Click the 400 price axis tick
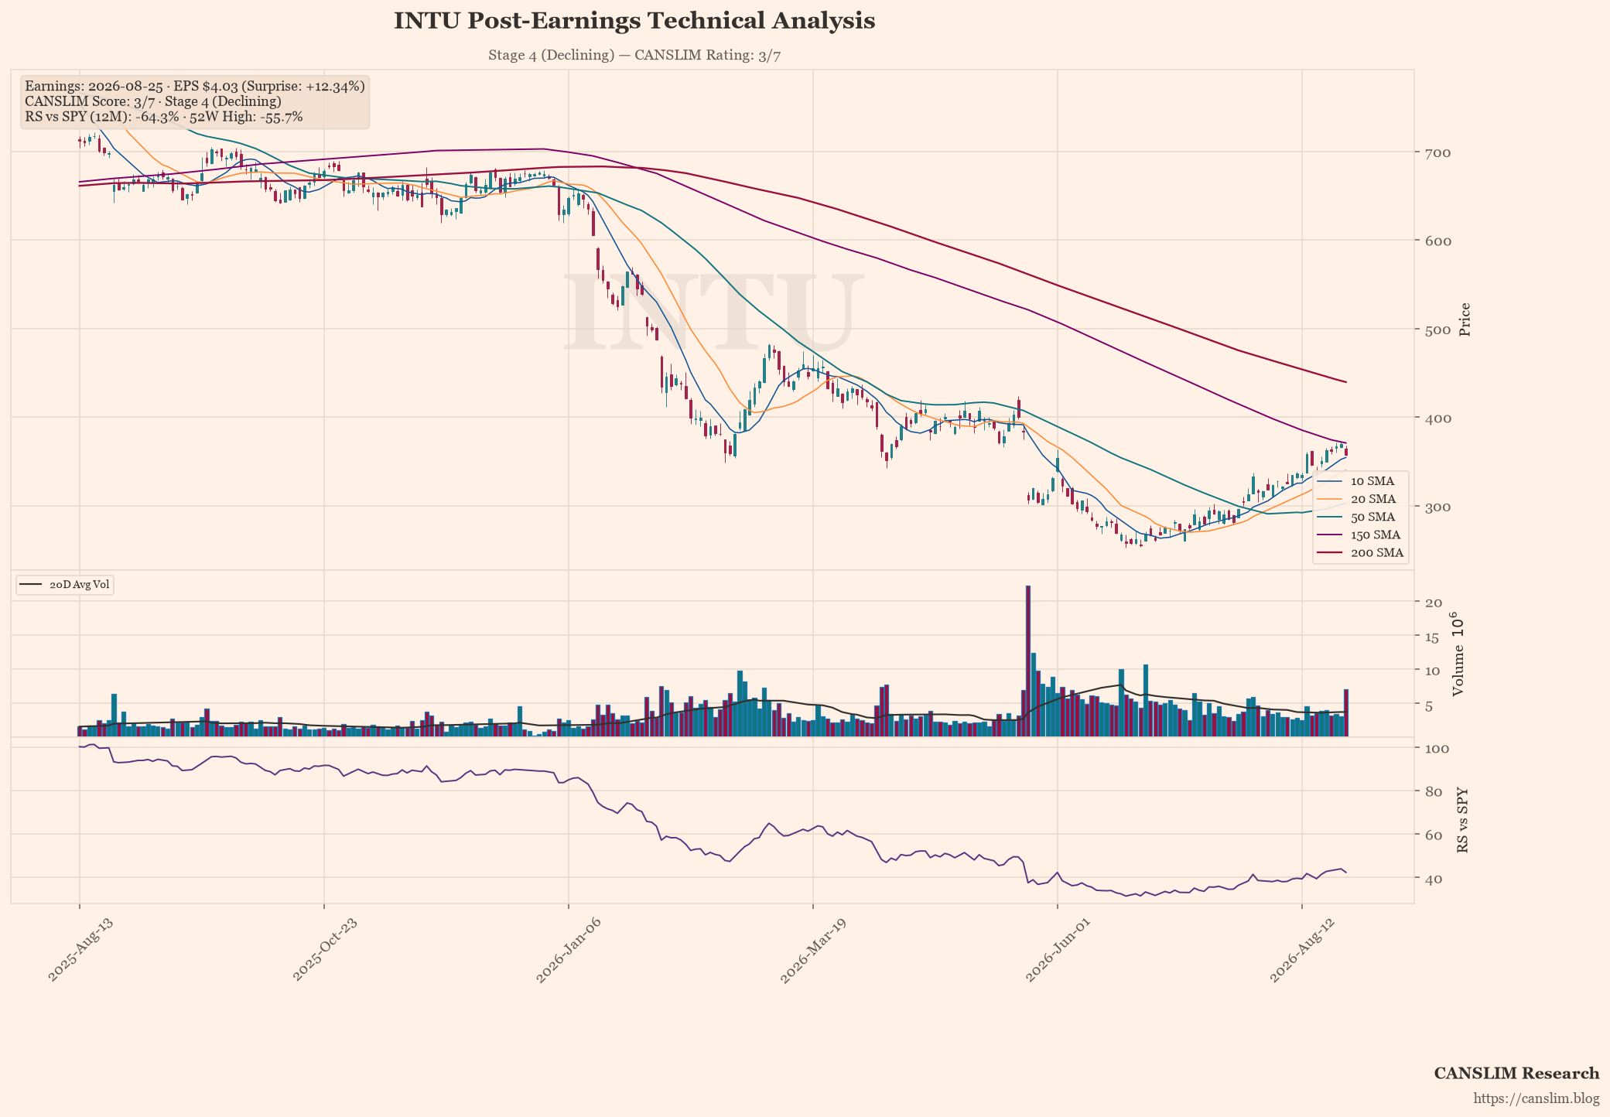1610x1117 pixels. coord(1437,418)
